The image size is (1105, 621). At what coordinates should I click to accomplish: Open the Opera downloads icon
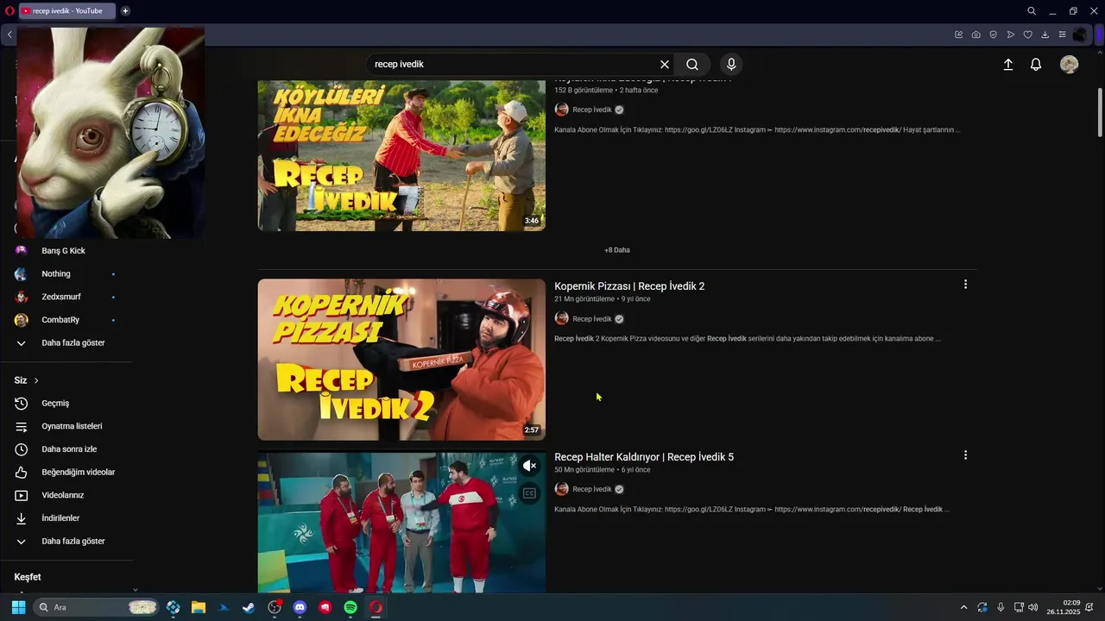click(1045, 34)
